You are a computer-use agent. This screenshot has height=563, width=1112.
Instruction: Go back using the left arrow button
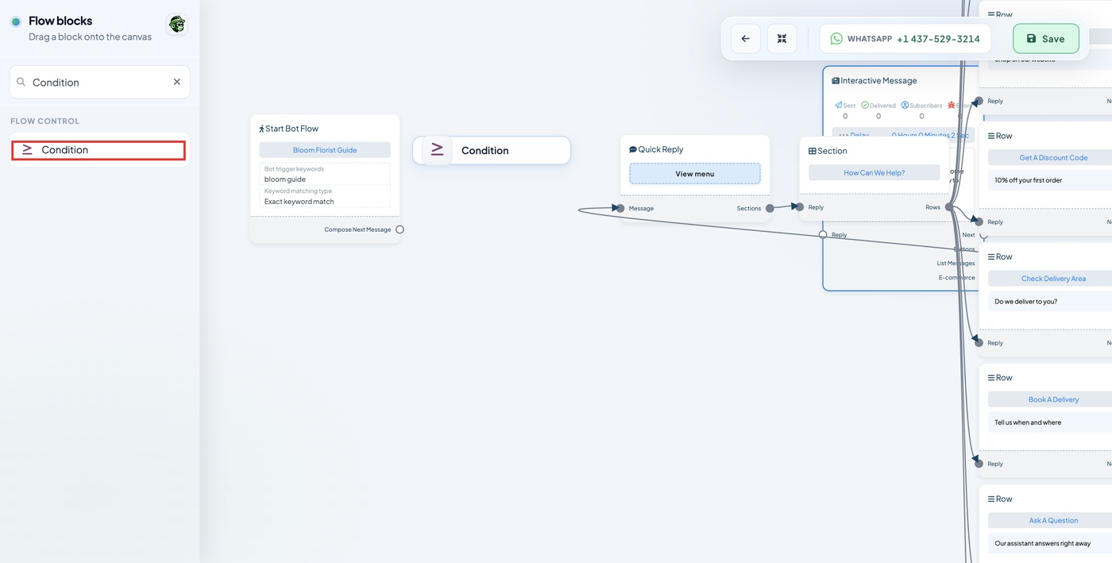[745, 39]
